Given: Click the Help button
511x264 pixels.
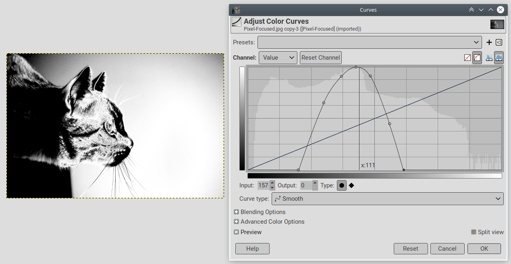Looking at the screenshot, I should coord(252,249).
